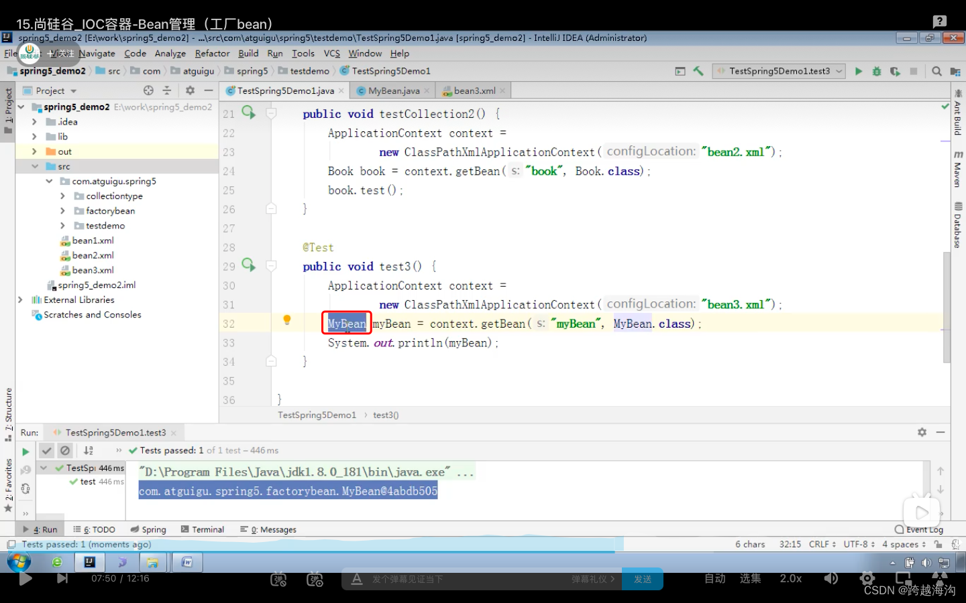Toggle danmaku display icon in the player
This screenshot has width=966, height=603.
[x=278, y=579]
